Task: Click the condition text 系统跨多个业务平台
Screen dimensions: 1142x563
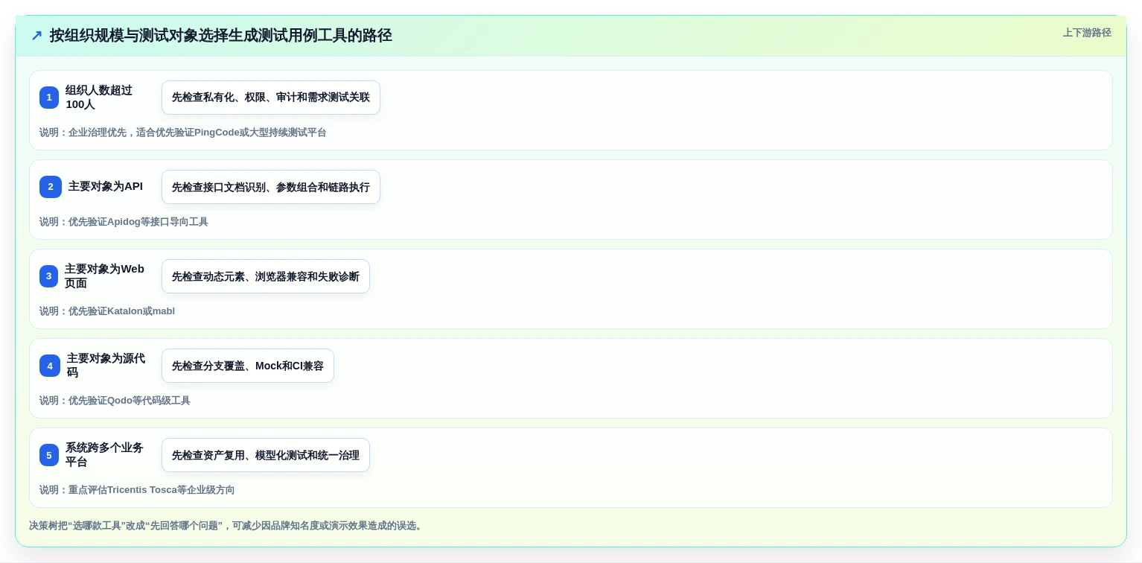Action: click(x=104, y=455)
